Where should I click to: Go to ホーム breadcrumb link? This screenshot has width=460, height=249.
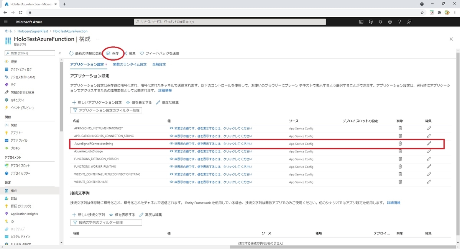pyautogui.click(x=8, y=31)
